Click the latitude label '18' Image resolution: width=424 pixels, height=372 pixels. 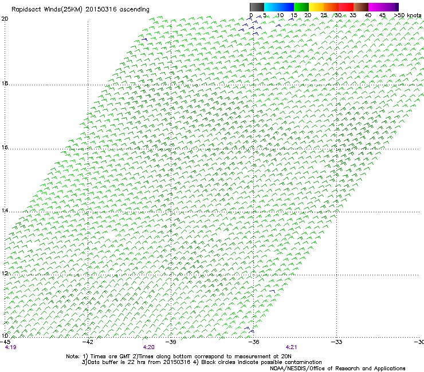(5, 83)
